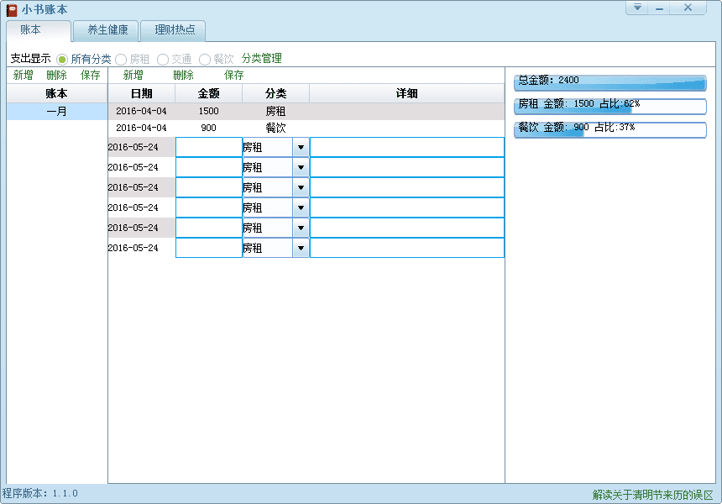Select the 一月 ledger in the list
This screenshot has width=722, height=504.
click(x=57, y=111)
